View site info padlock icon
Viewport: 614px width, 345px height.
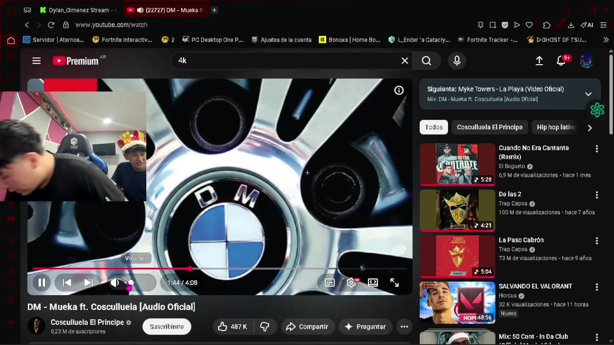[66, 25]
